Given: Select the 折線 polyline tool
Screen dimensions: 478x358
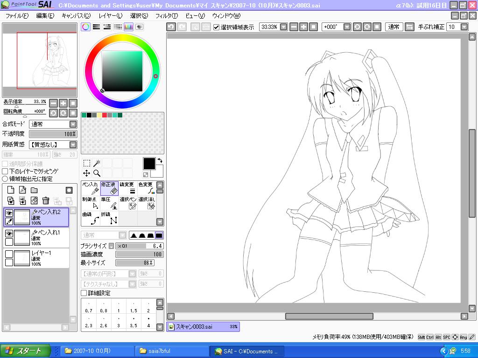Looking at the screenshot, I should pos(109,218).
